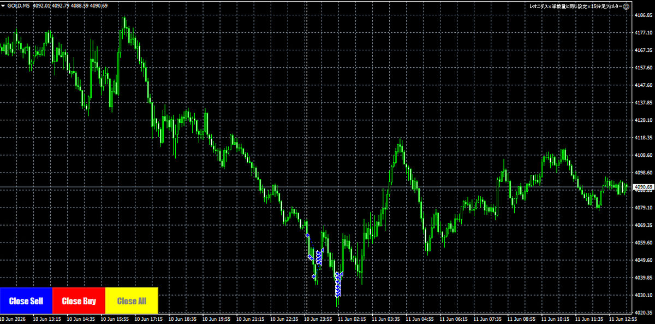Click the small triangle beside GOLD,M5

coord(3,5)
